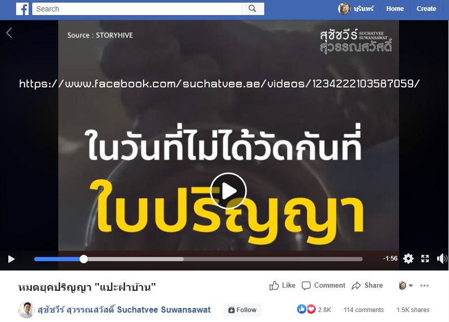View the 114 comments
Viewport: 449px width, 322px height.
pyautogui.click(x=364, y=310)
